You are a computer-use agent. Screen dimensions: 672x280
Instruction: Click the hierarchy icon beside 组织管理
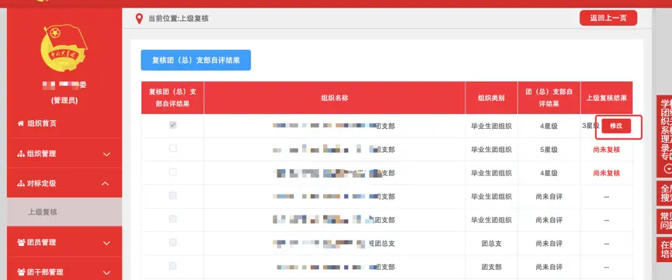click(x=20, y=154)
